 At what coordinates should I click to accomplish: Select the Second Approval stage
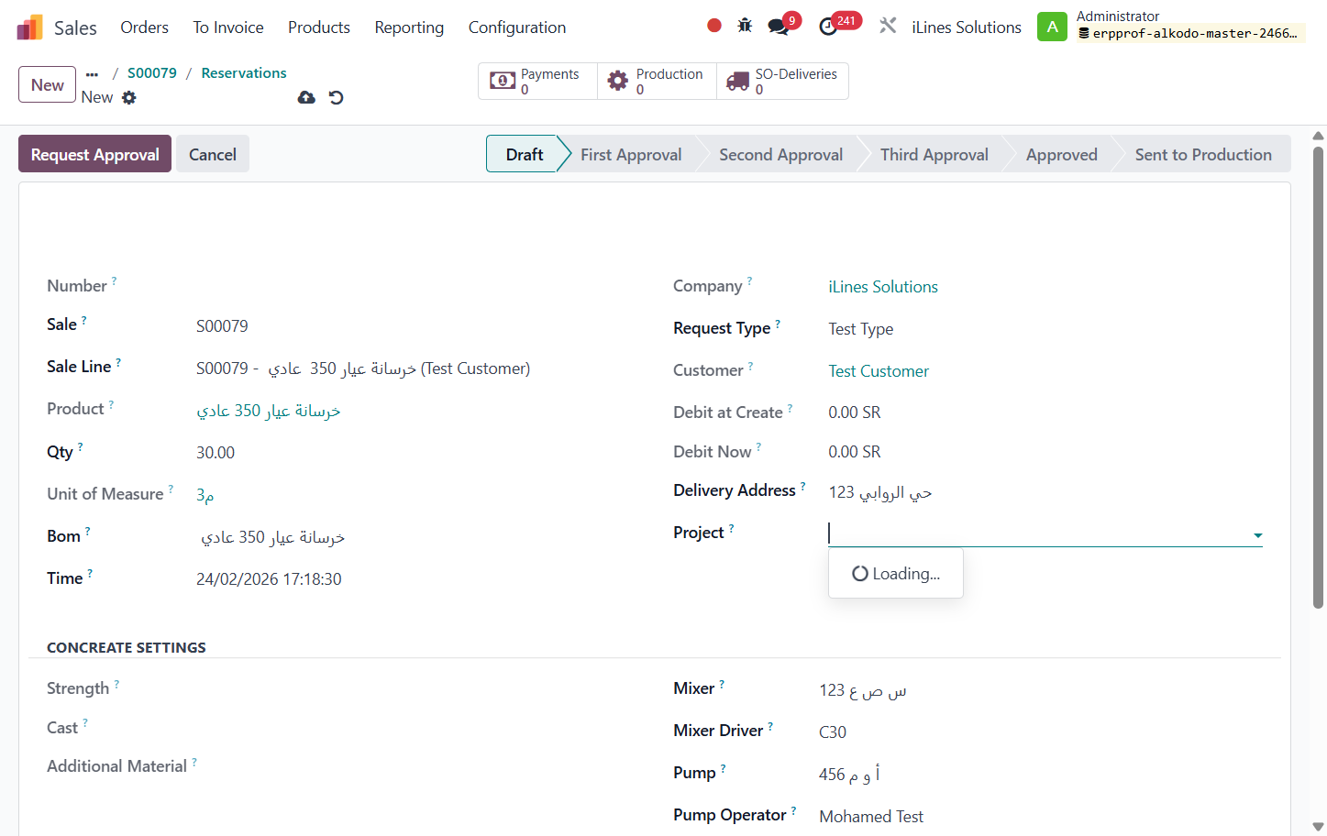pyautogui.click(x=781, y=154)
